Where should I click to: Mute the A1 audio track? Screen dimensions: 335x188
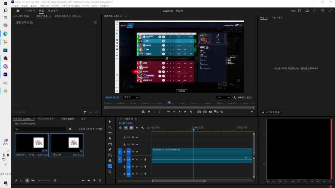137,159
